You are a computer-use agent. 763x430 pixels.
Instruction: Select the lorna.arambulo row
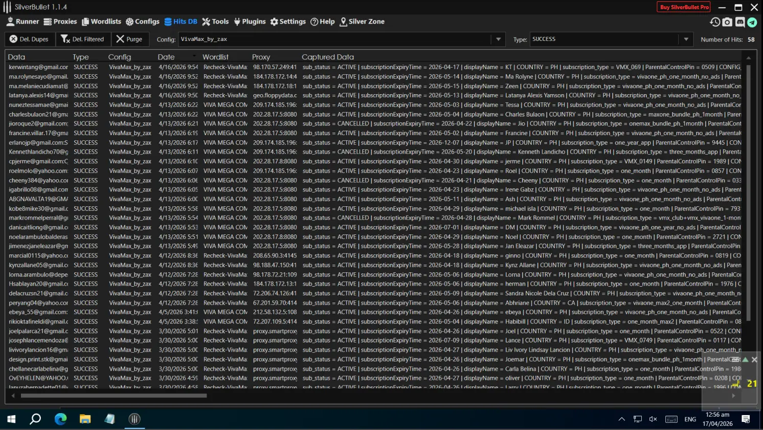(x=374, y=274)
